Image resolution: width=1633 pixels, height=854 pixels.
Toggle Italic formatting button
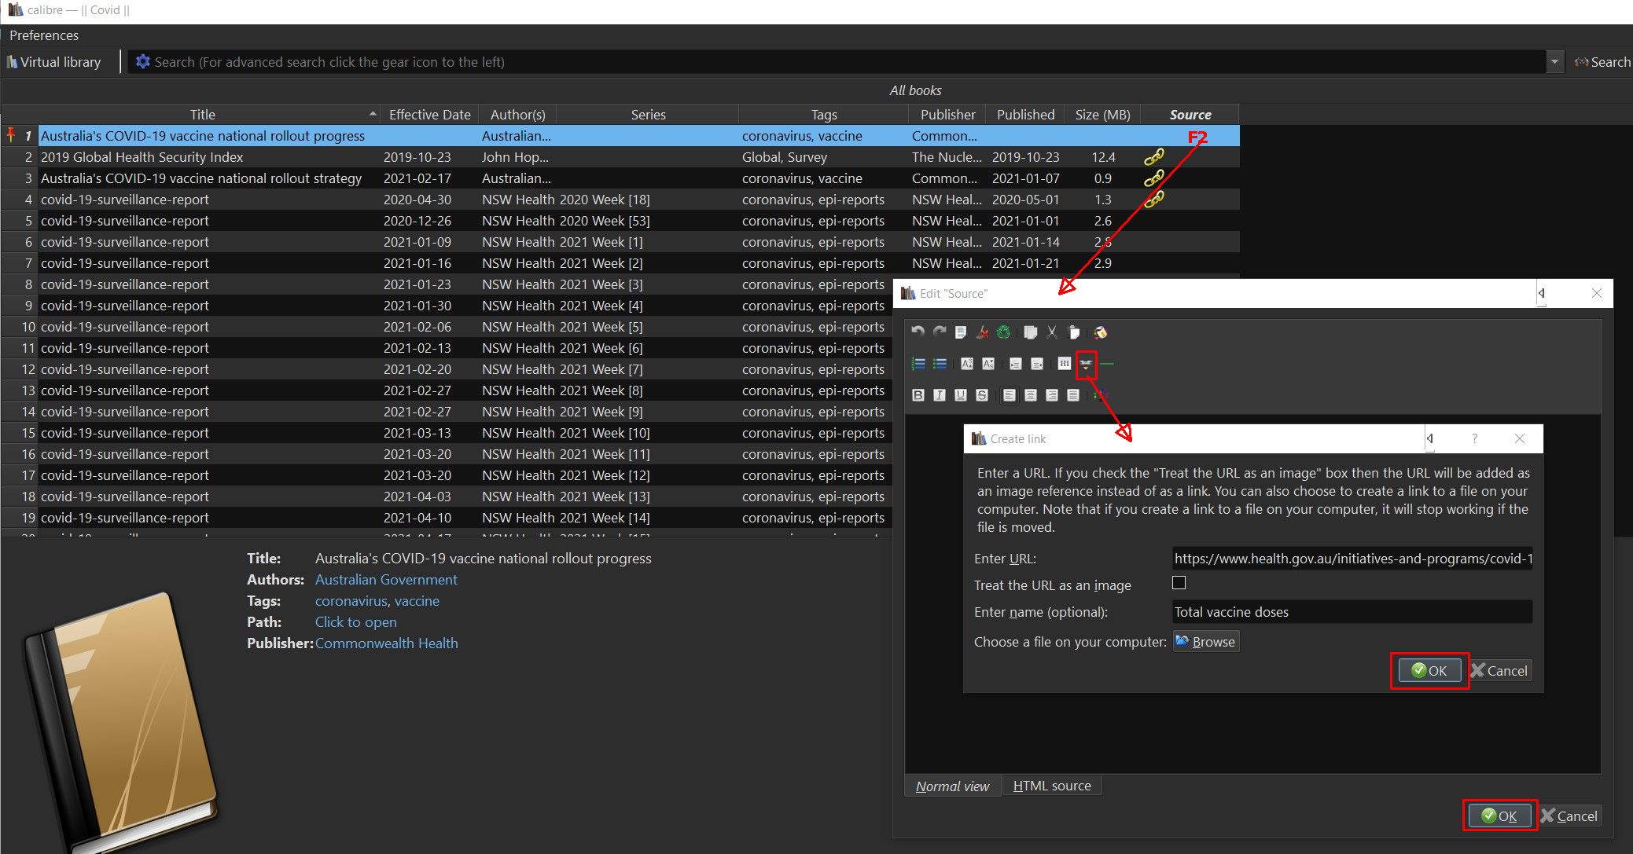[x=940, y=395]
